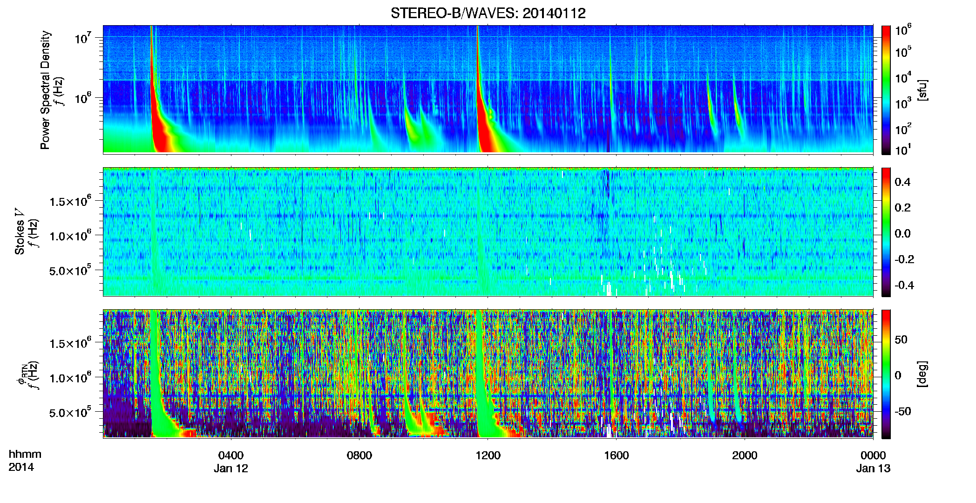Click the 10^1 tick on sfu color bar
The width and height of the screenshot is (976, 503).
tap(903, 150)
